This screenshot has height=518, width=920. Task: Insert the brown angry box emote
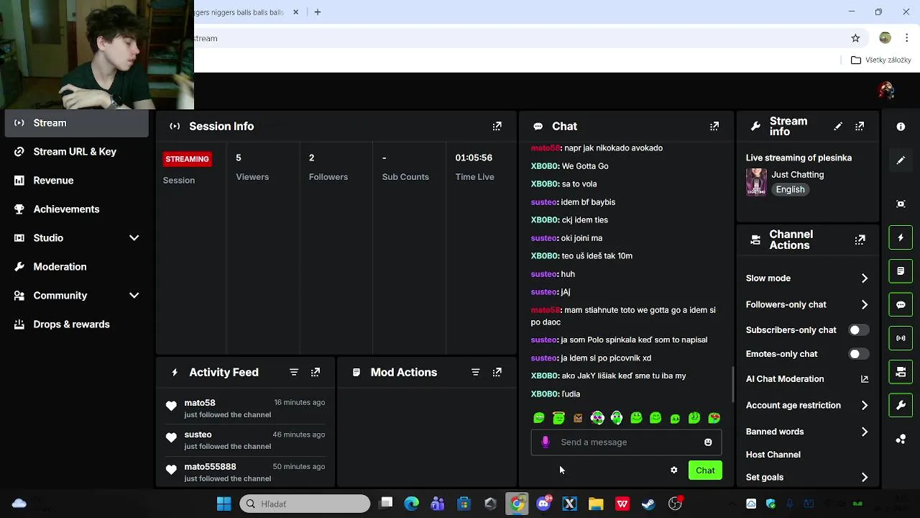click(578, 418)
